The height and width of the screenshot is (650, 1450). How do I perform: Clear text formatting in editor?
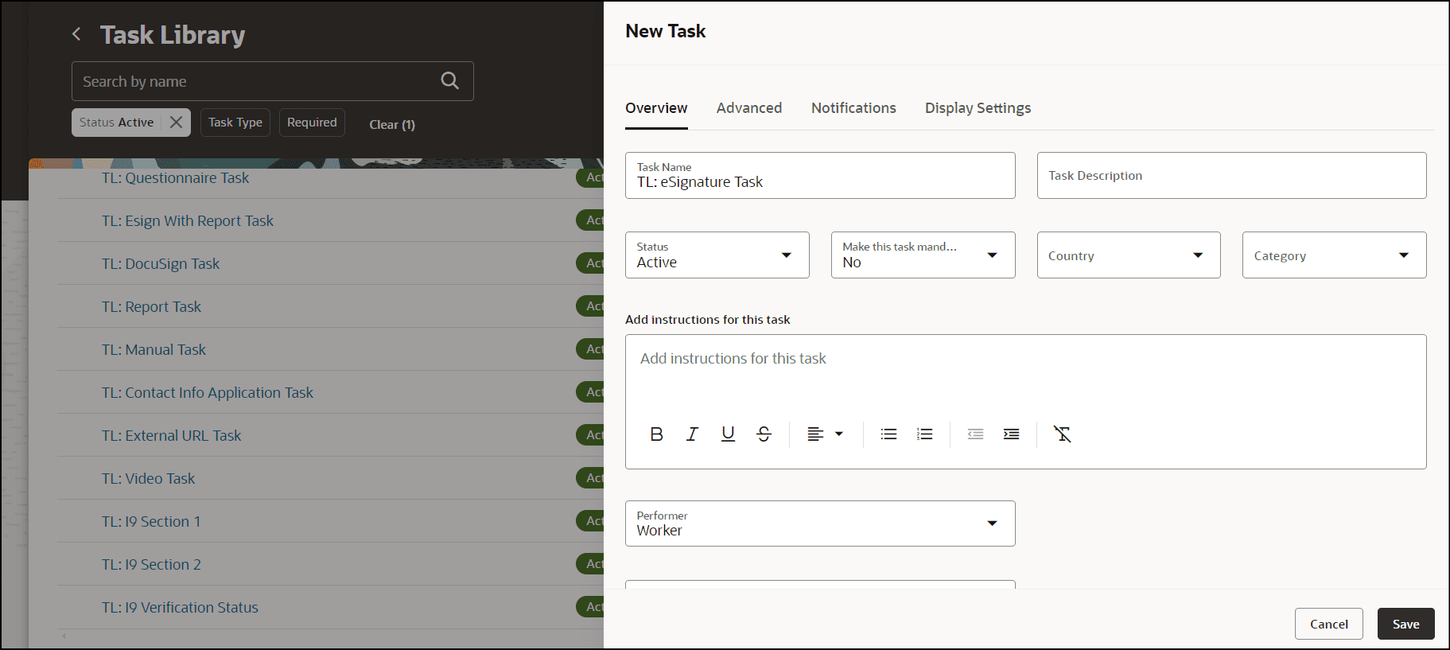[1062, 434]
